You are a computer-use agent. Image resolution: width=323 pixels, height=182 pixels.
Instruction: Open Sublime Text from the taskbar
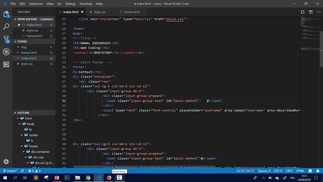tap(36, 177)
